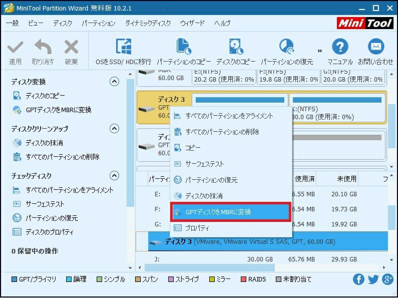Select F:(NTFS) 19.8 GB partition block
The width and height of the screenshot is (398, 298).
[x=288, y=76]
